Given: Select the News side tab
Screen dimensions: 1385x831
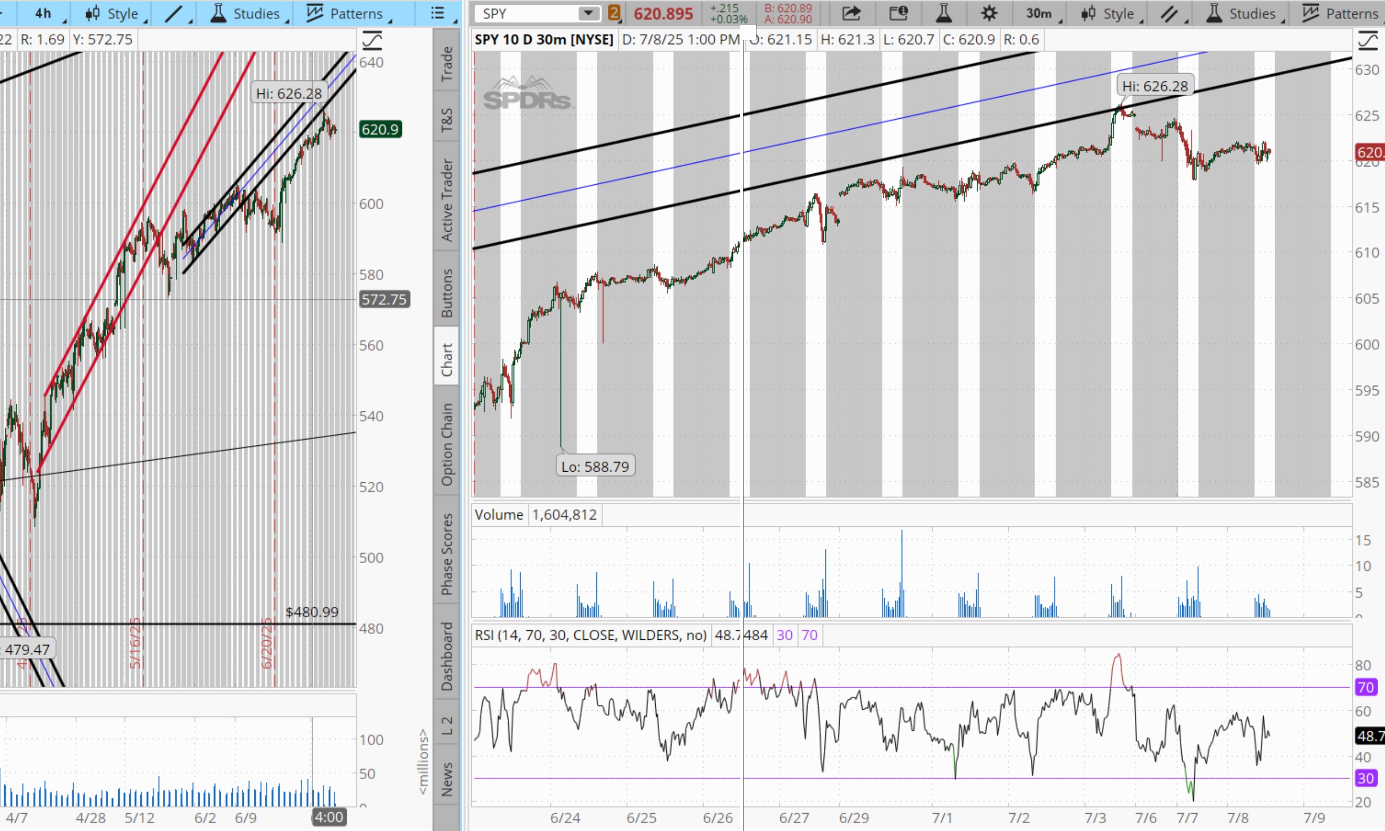Looking at the screenshot, I should point(447,778).
